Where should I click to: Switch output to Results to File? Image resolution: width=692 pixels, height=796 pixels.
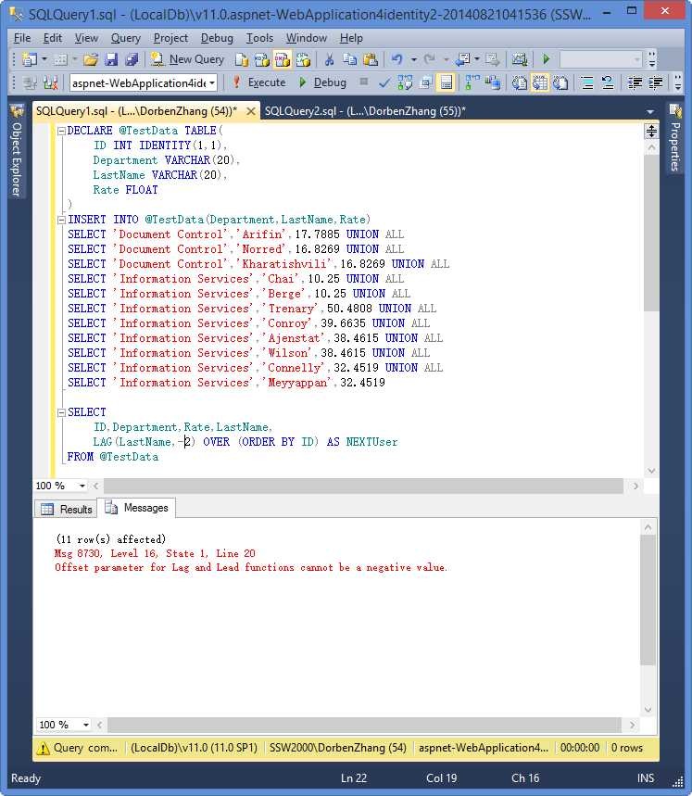560,82
